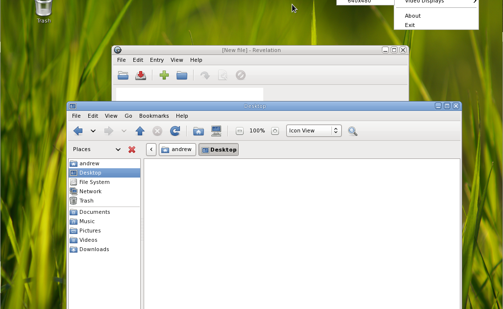
Task: Click the Open file icon in Revelation
Action: 123,76
